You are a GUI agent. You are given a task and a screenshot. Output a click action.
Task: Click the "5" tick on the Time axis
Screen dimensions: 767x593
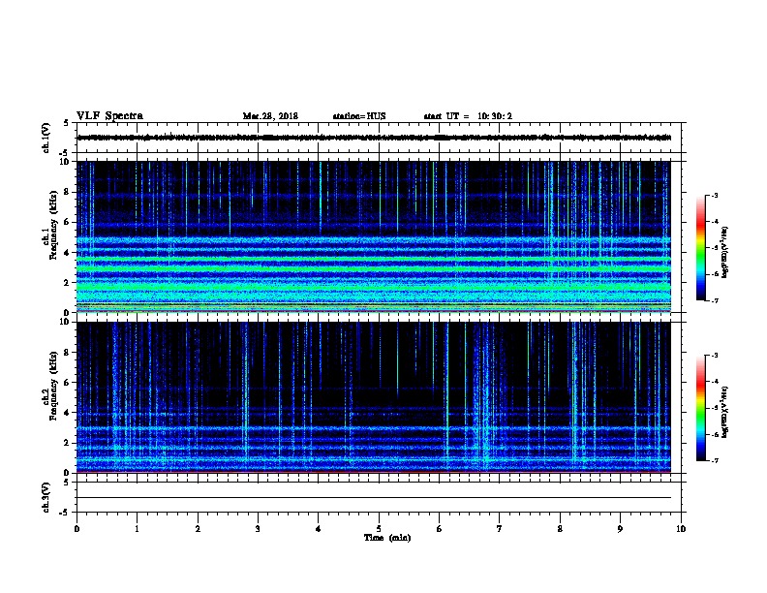tap(379, 529)
